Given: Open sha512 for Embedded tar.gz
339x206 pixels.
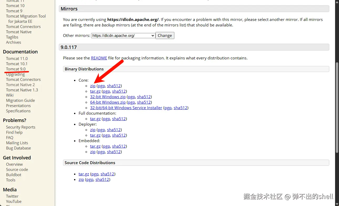Looking at the screenshot, I should [x=119, y=146].
